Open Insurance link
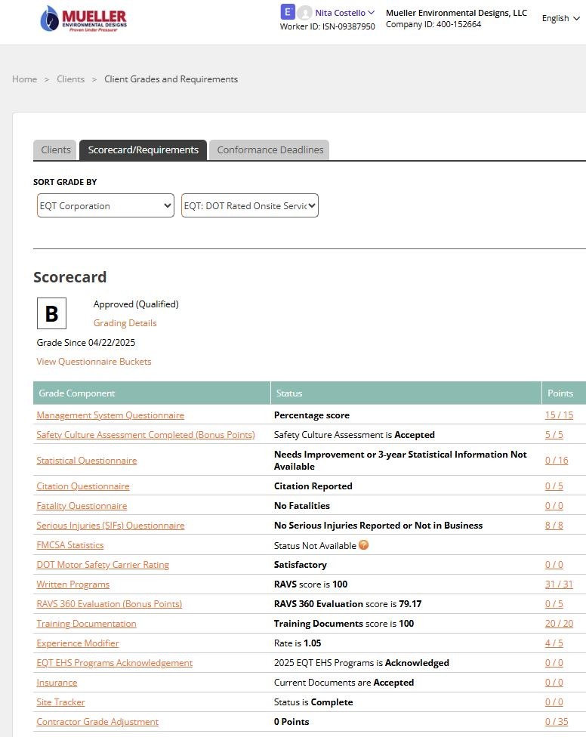This screenshot has height=737, width=586. (x=57, y=683)
